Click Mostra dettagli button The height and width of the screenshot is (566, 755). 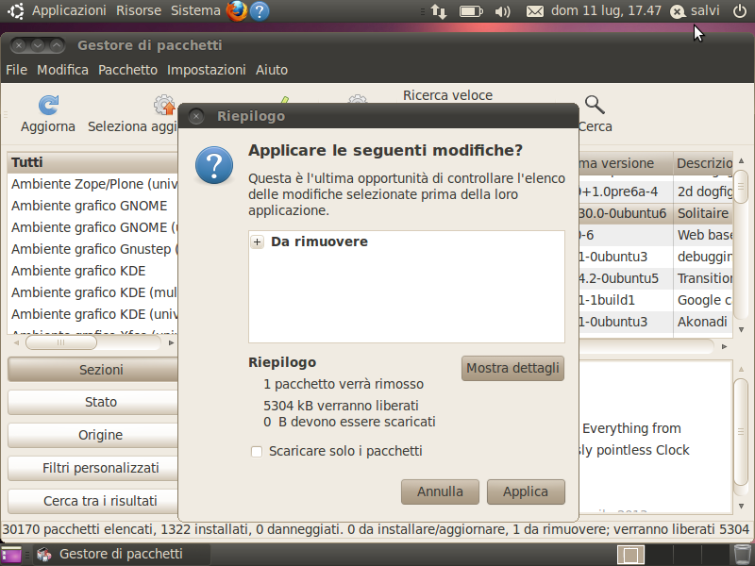(x=512, y=368)
